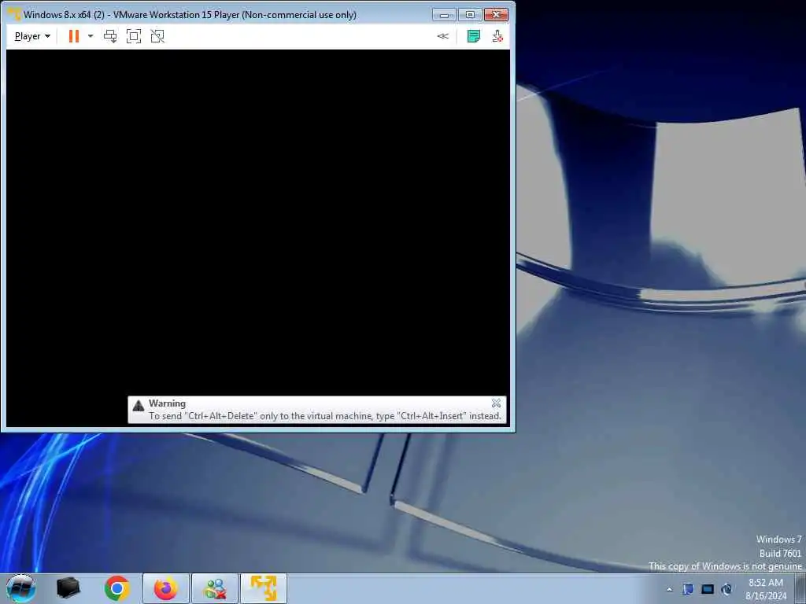Click the warning triangle icon
This screenshot has height=604, width=806.
139,406
